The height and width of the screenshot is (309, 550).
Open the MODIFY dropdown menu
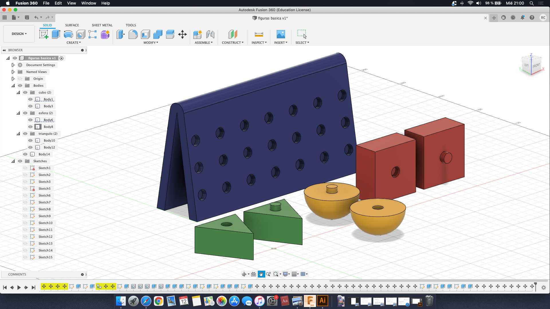coord(151,42)
